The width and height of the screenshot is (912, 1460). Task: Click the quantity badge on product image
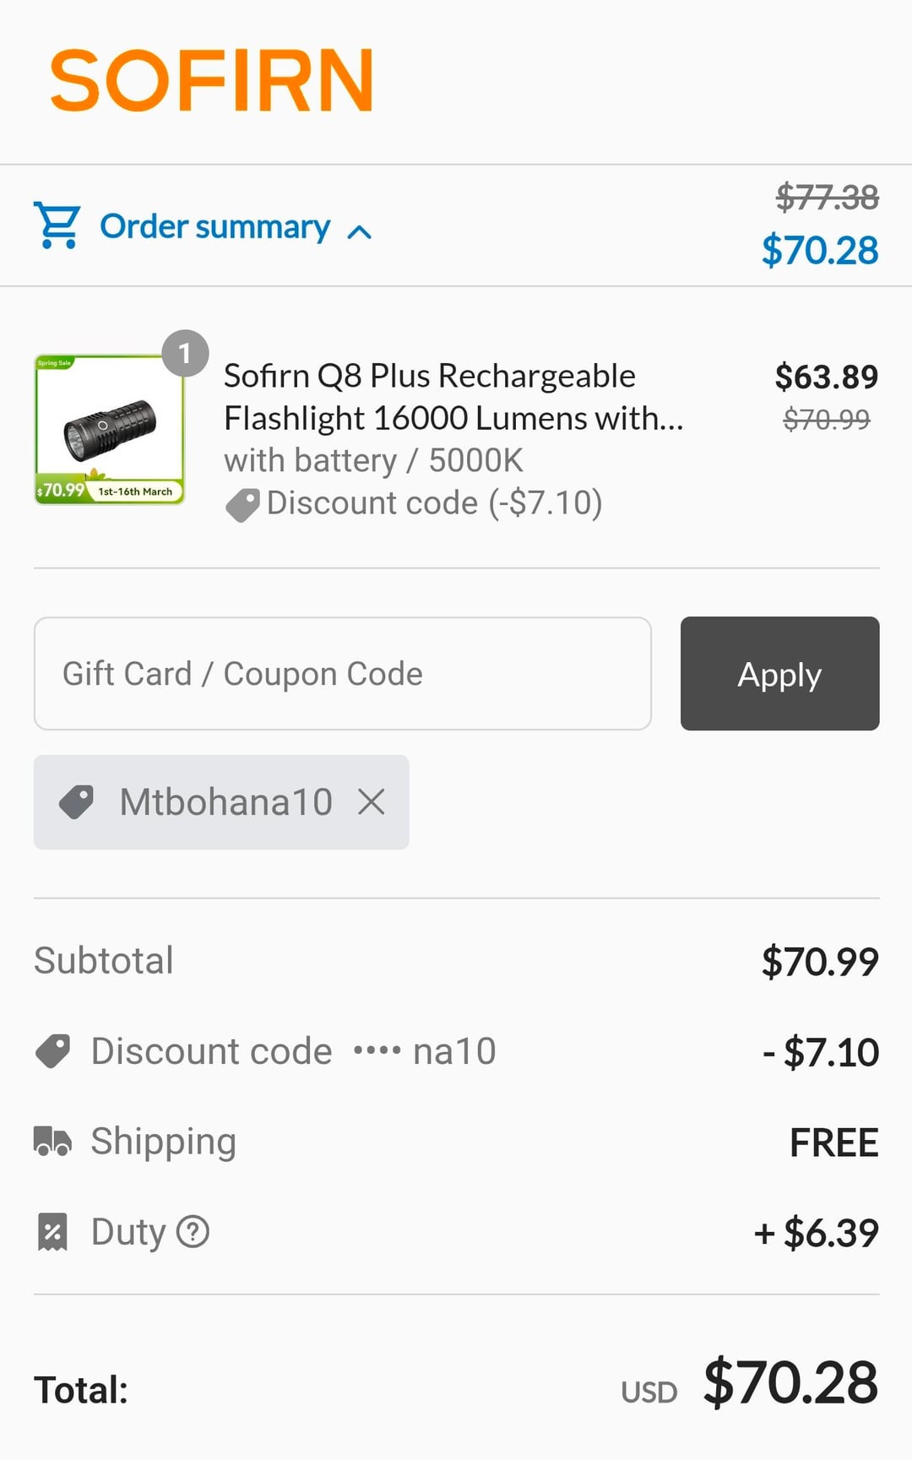tap(185, 353)
